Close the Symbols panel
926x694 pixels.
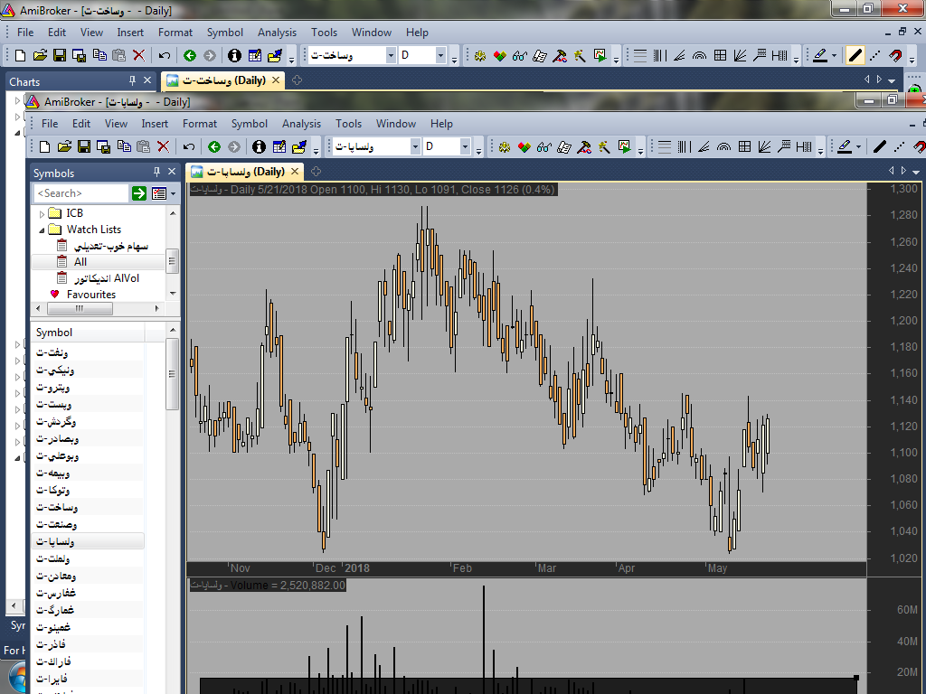(172, 172)
